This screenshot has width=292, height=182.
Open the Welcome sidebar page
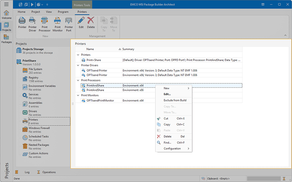(6, 14)
